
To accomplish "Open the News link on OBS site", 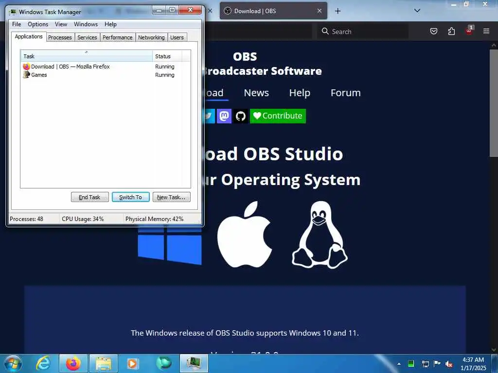I will pos(256,93).
